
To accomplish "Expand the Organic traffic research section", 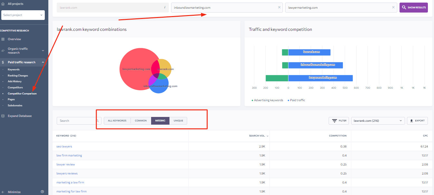I will [x=43, y=51].
